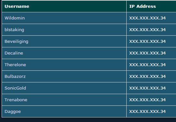Select the Therelone username

[x=15, y=65]
